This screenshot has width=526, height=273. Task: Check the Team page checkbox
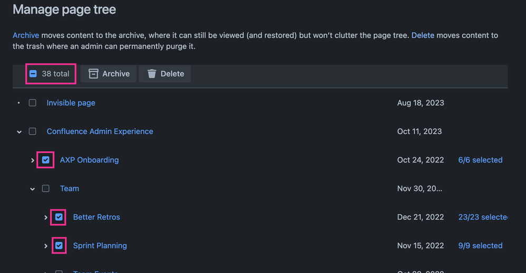pos(46,188)
